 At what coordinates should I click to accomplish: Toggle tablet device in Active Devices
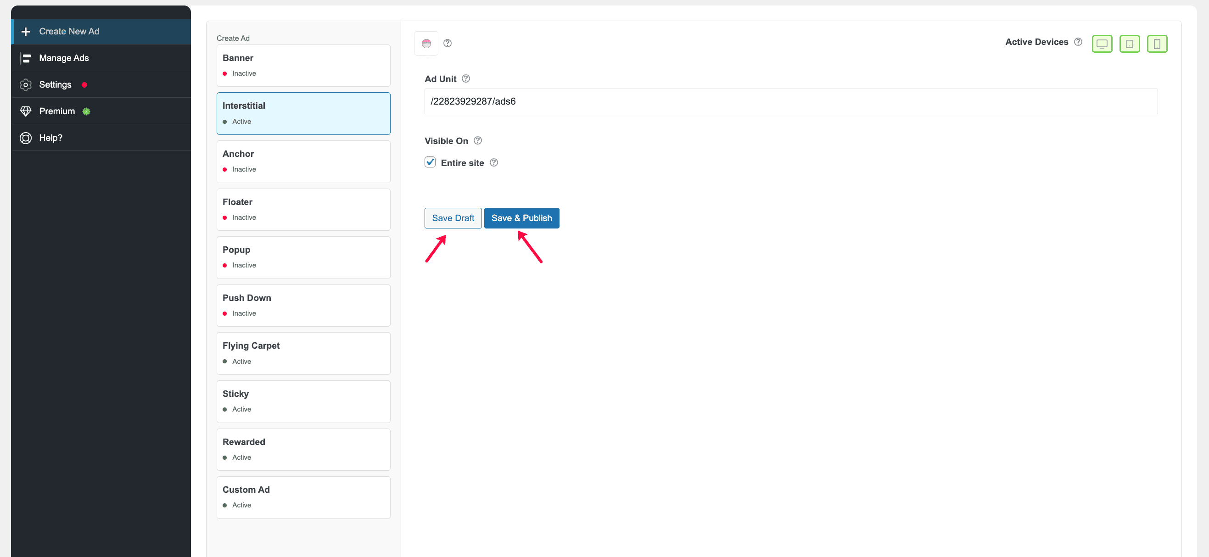click(1129, 44)
